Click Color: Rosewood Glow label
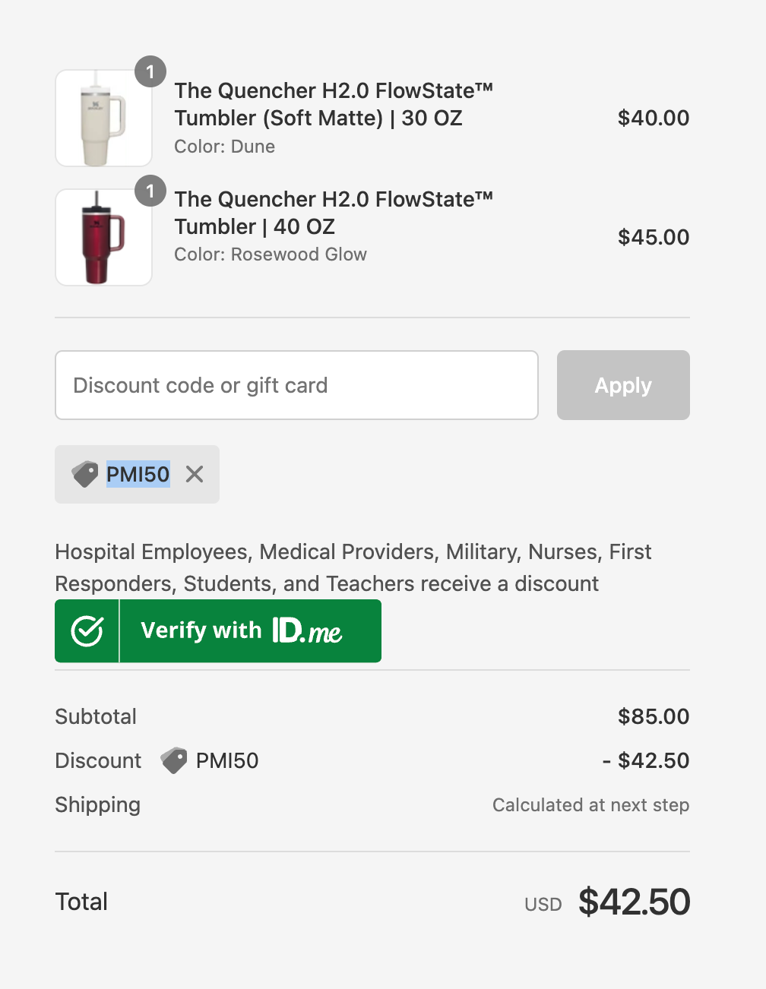Screen dimensions: 766x989 tap(270, 254)
